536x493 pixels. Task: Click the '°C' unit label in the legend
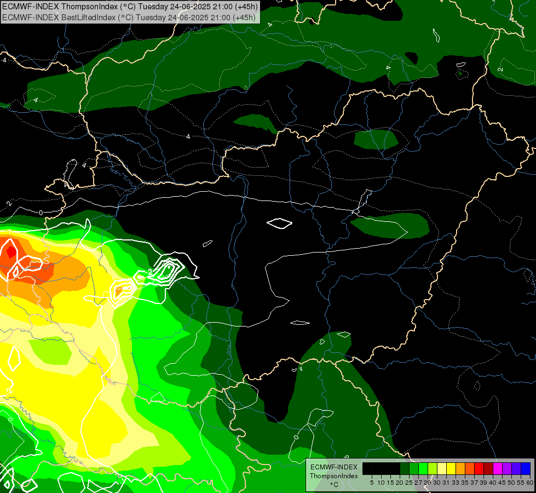click(x=334, y=484)
